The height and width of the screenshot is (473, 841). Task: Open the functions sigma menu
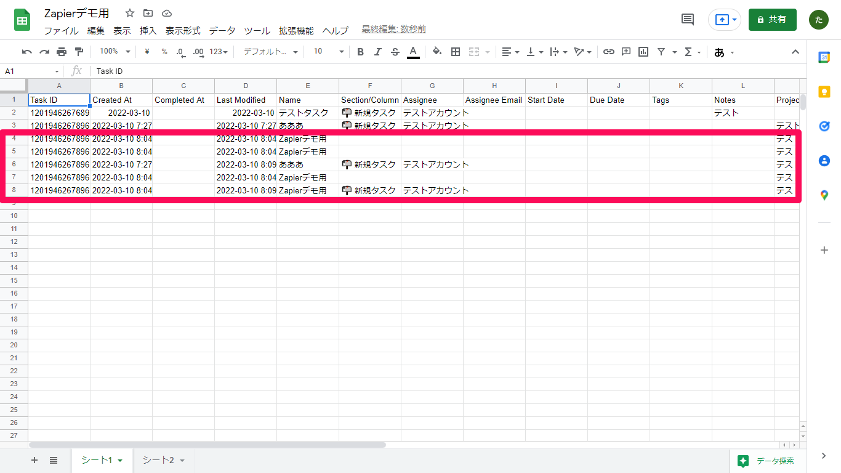(693, 52)
